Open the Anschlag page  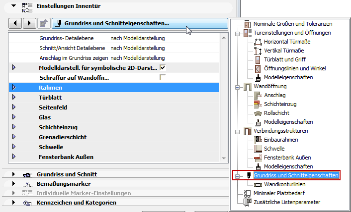pyautogui.click(x=274, y=95)
